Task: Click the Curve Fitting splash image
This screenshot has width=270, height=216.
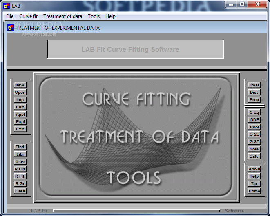Action: tap(136, 137)
